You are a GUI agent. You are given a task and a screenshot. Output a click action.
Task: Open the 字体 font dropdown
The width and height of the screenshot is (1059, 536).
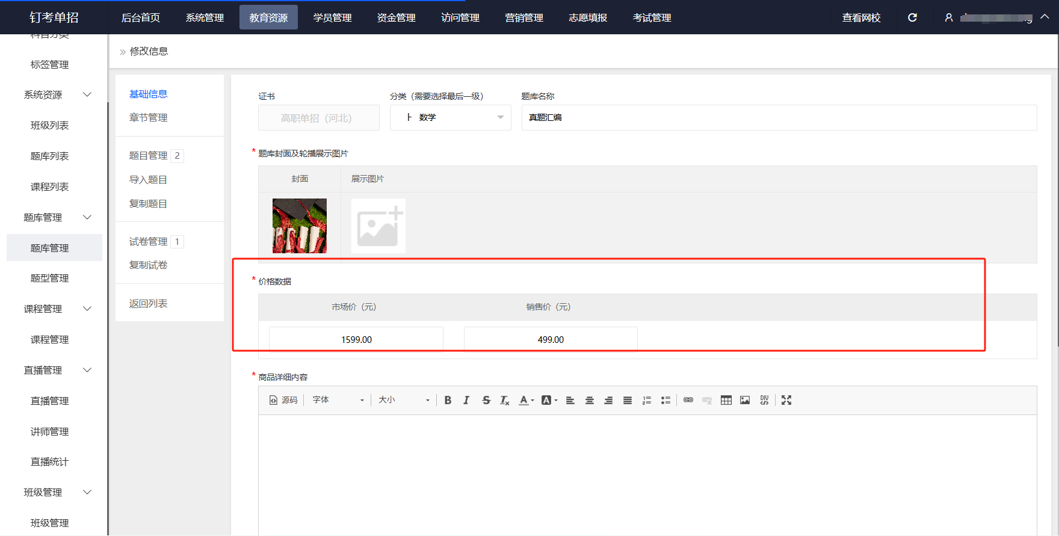pyautogui.click(x=338, y=400)
